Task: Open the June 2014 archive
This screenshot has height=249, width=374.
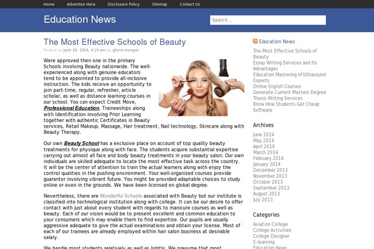Action: (264, 134)
